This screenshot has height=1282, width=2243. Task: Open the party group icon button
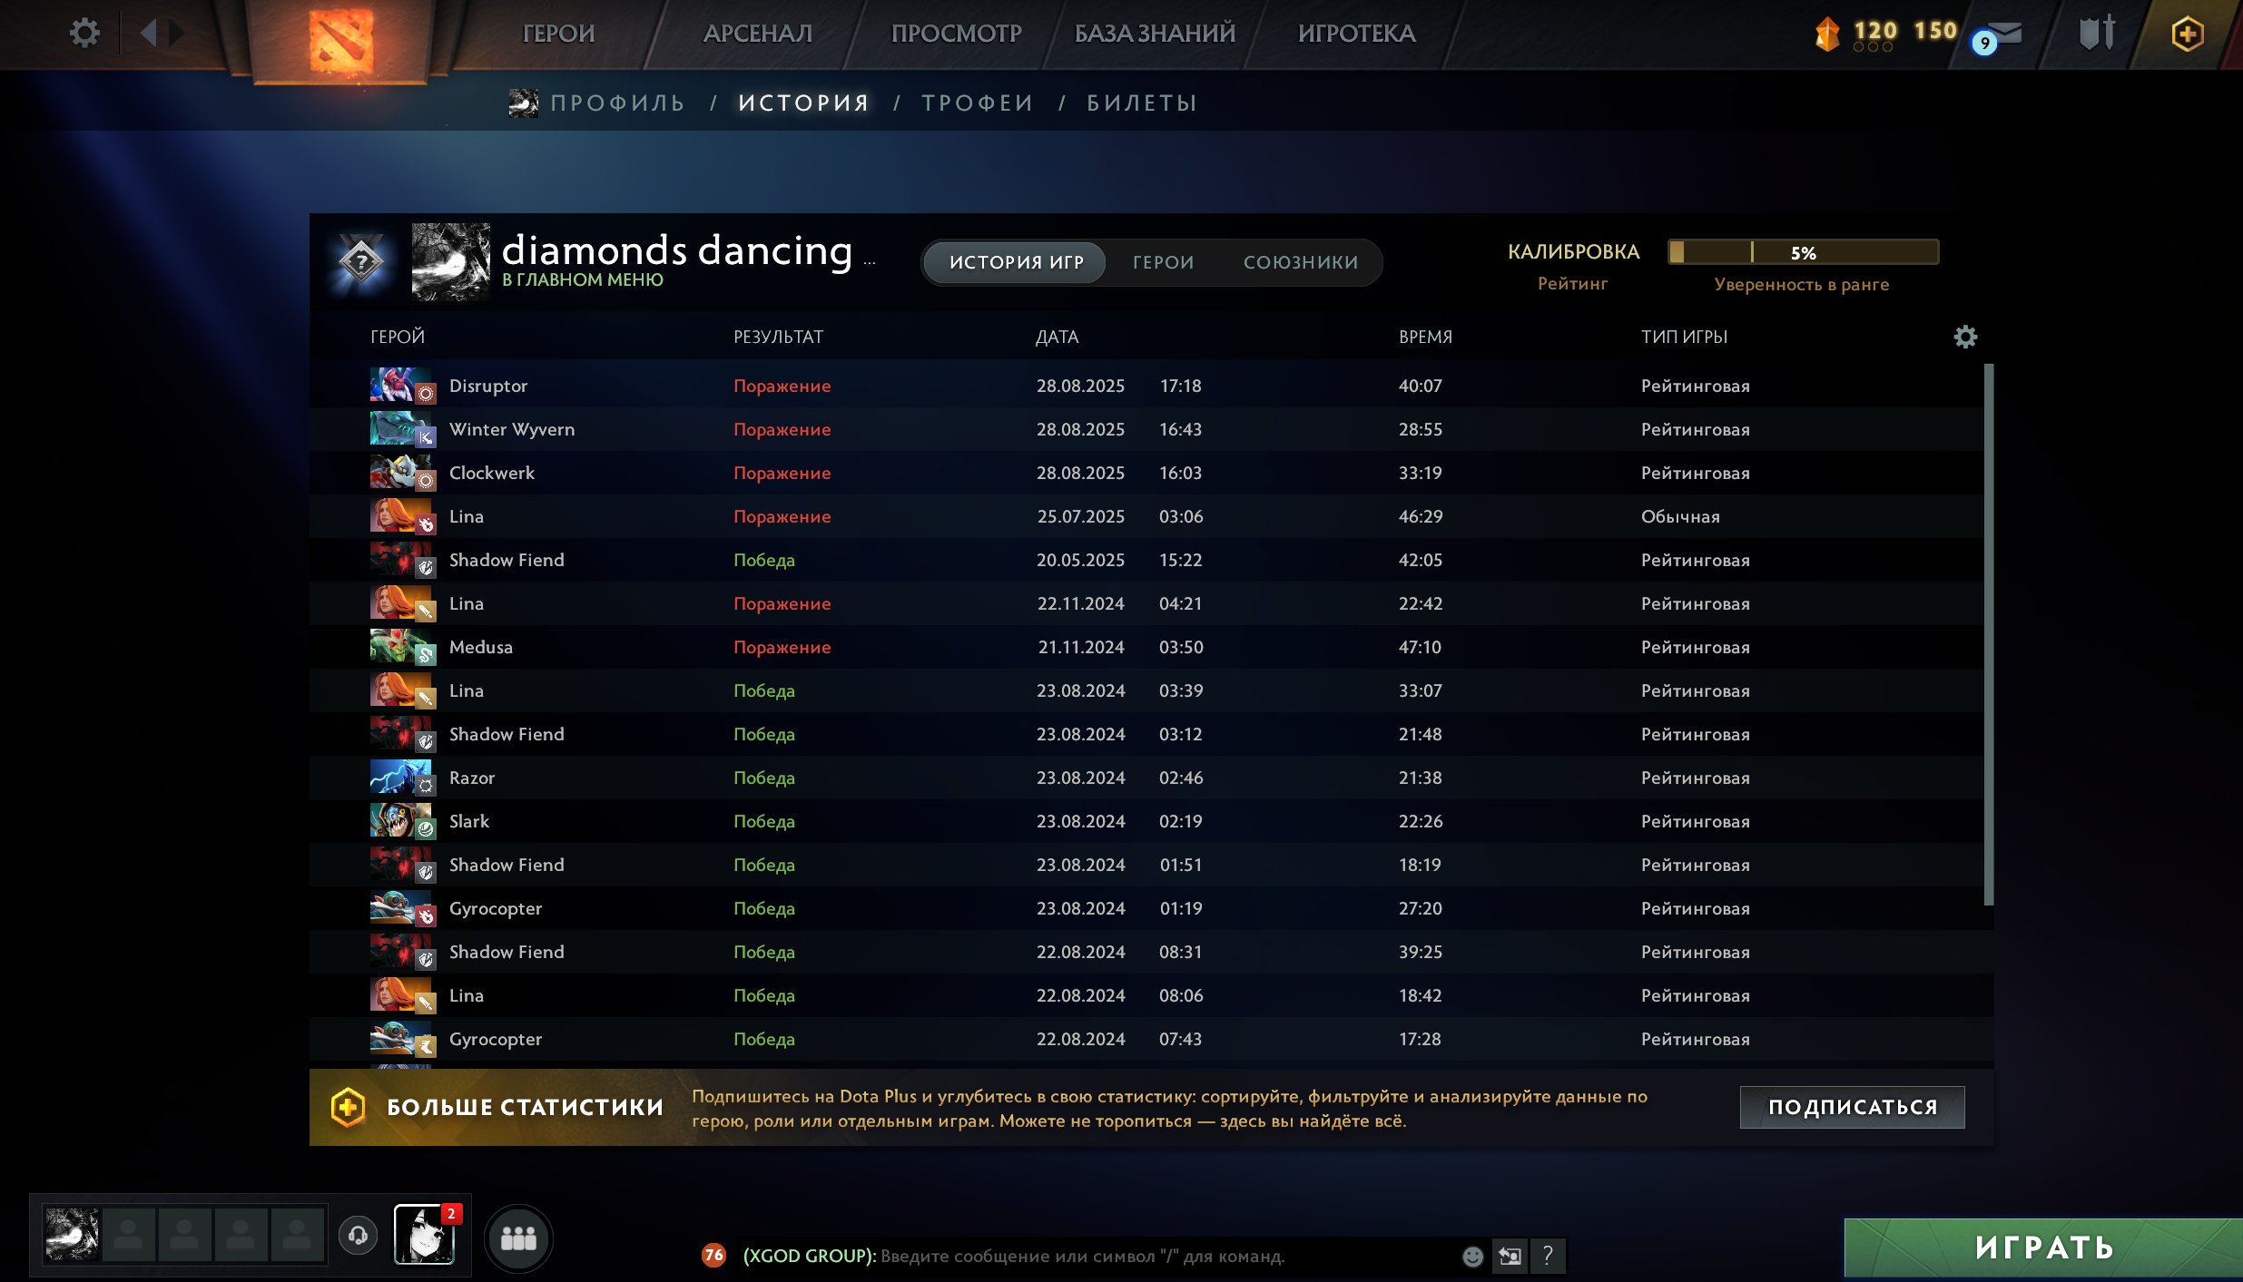tap(518, 1238)
